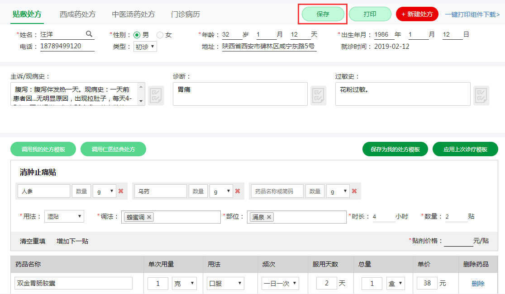Click template icon beside allergy history field
505x294 pixels.
click(x=481, y=95)
